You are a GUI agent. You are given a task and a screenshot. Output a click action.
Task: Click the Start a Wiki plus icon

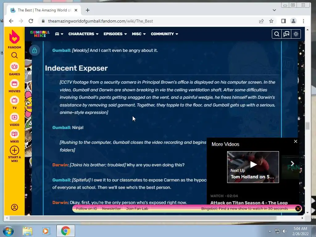pyautogui.click(x=14, y=150)
